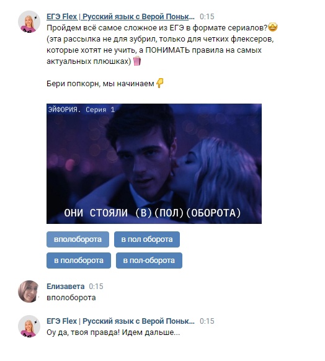The image size is (325, 361).
Task: Select the message "Оу да, твоя правда!"
Action: click(x=114, y=332)
